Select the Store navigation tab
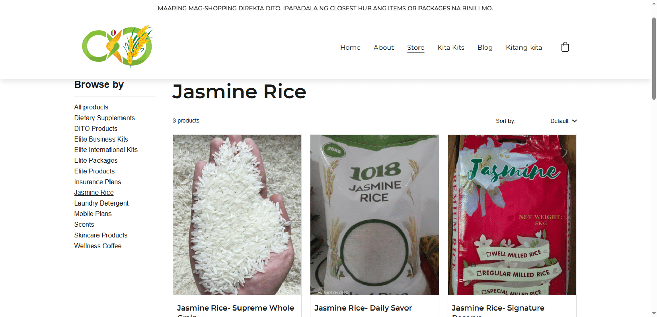The height and width of the screenshot is (317, 657). [415, 48]
